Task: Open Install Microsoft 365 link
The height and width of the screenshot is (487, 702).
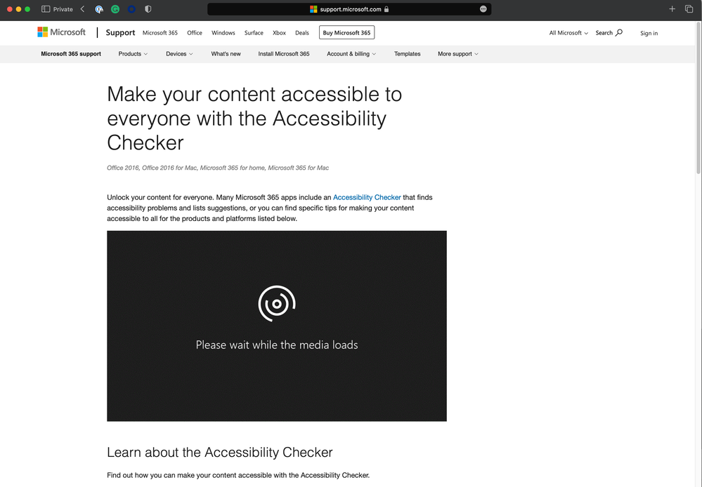Action: pos(283,53)
